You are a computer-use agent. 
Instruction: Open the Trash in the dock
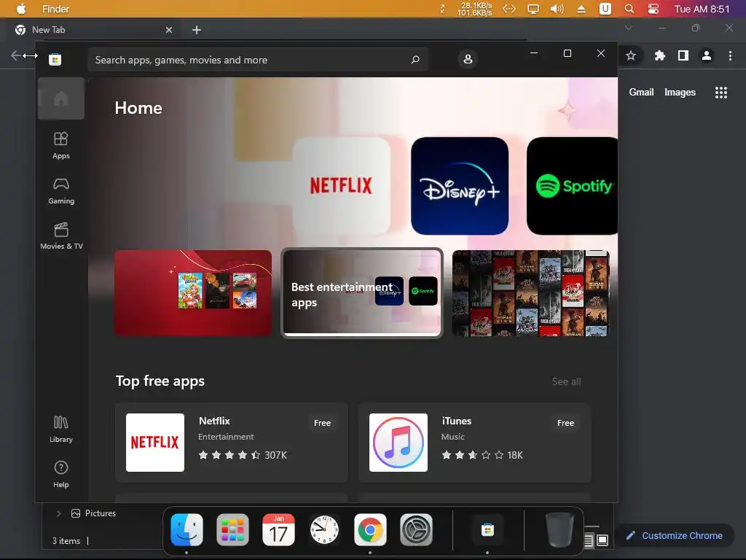tap(559, 529)
